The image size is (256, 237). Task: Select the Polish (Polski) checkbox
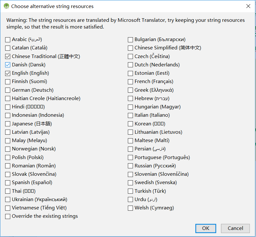8,157
